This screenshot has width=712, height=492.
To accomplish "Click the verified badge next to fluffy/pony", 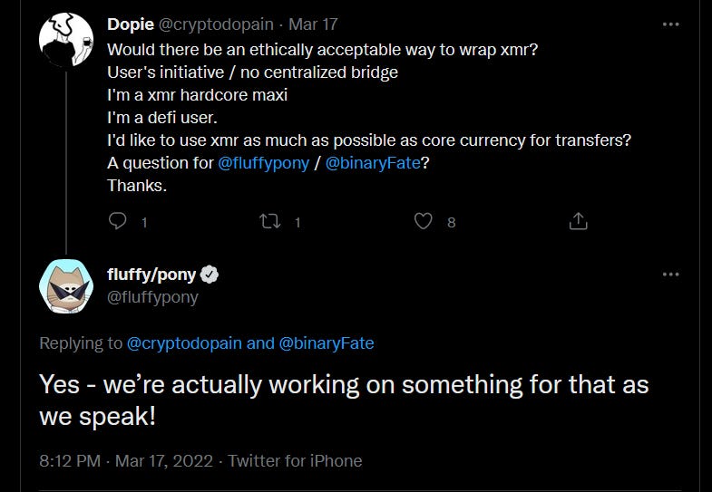I will click(x=210, y=275).
